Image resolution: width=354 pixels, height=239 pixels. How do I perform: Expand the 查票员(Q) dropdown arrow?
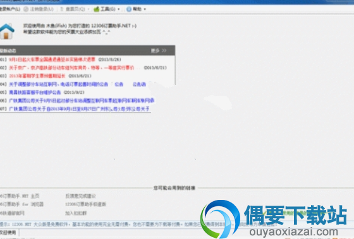[x=88, y=9]
